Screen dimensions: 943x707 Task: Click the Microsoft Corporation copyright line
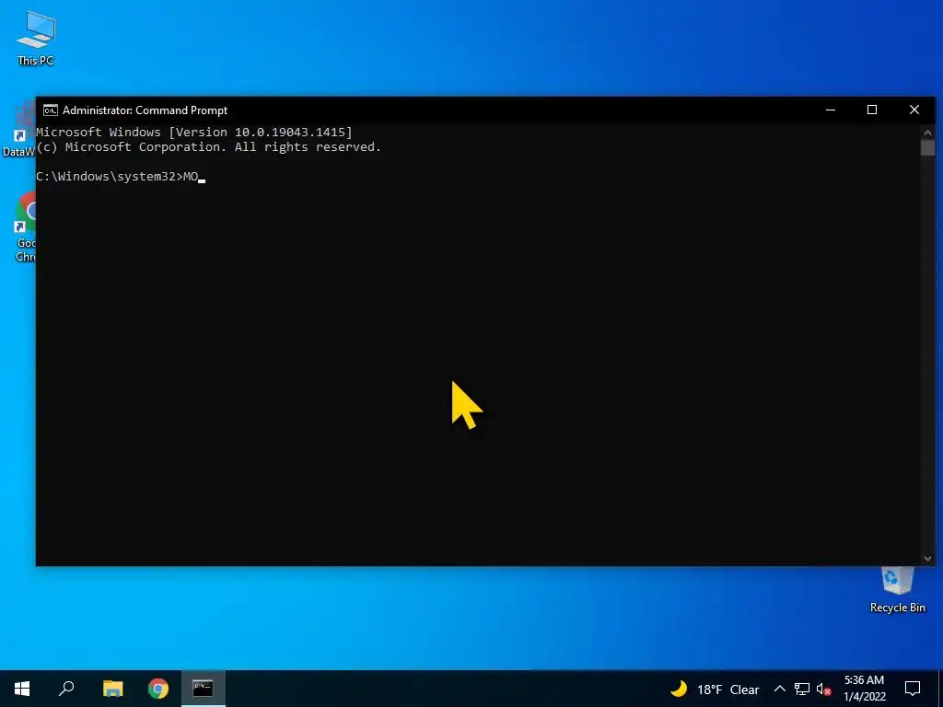click(209, 147)
